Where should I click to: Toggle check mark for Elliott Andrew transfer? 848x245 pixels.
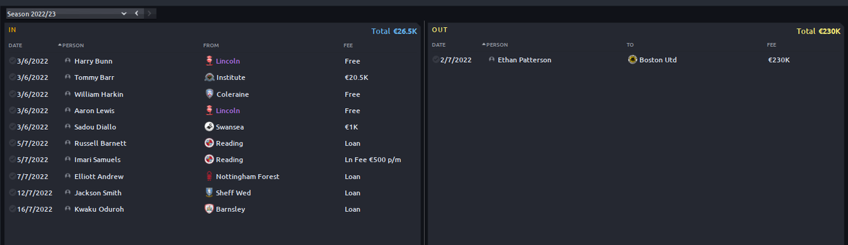tap(12, 176)
